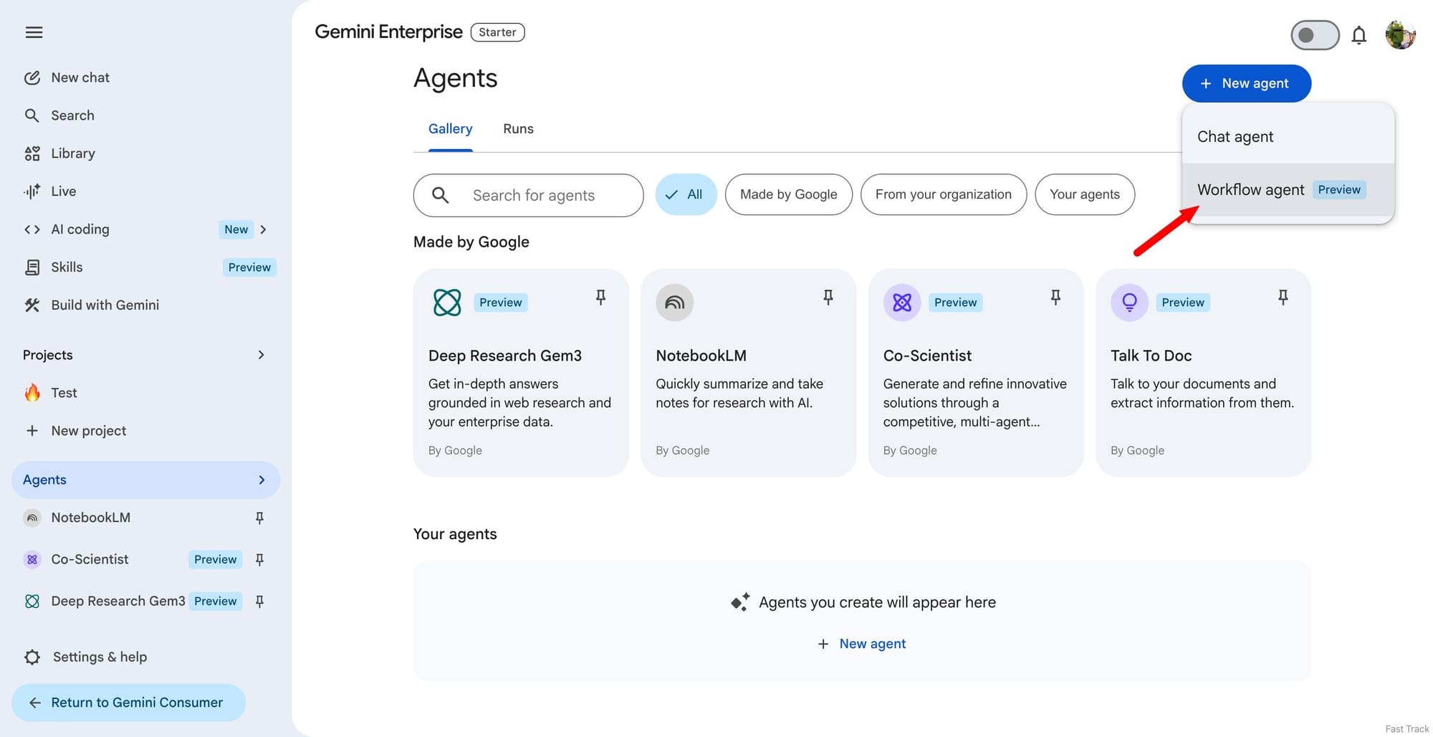Click the New badge beside AI coding
The image size is (1433, 737).
click(236, 229)
